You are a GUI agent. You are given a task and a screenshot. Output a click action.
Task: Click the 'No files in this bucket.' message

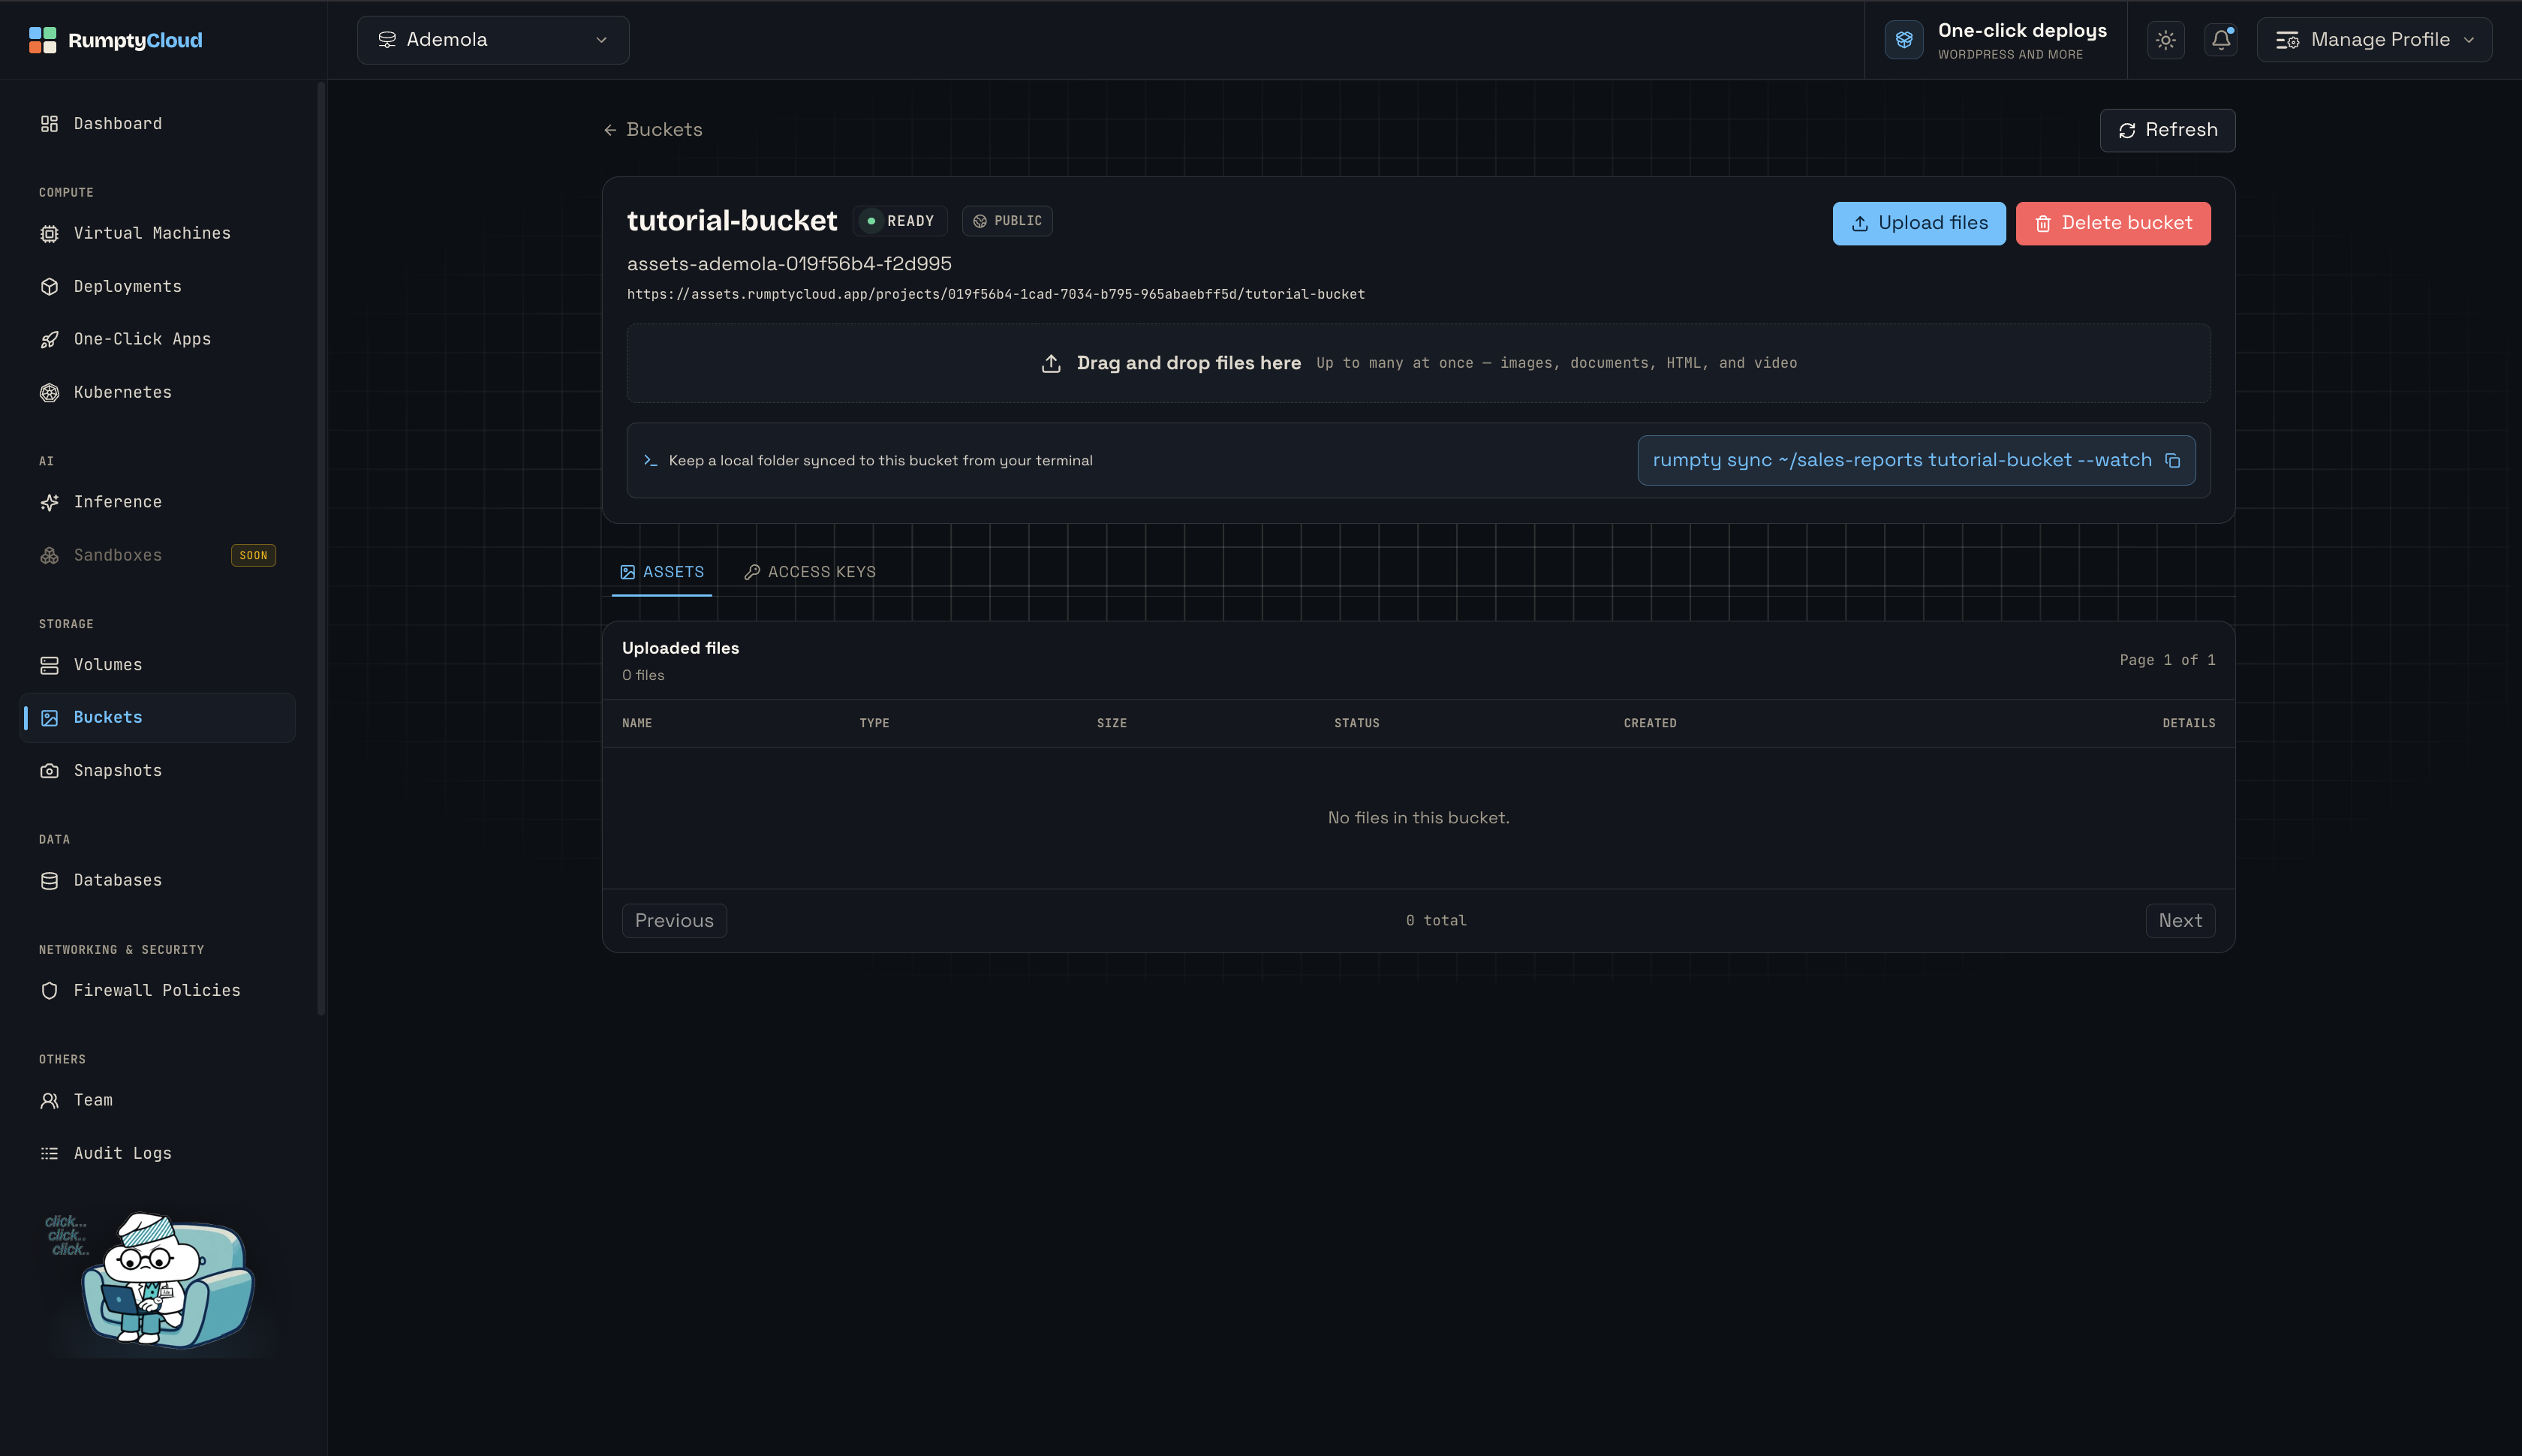click(1418, 818)
